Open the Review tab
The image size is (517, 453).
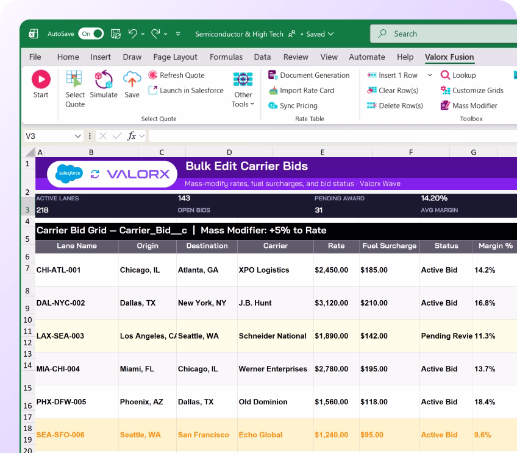point(296,57)
